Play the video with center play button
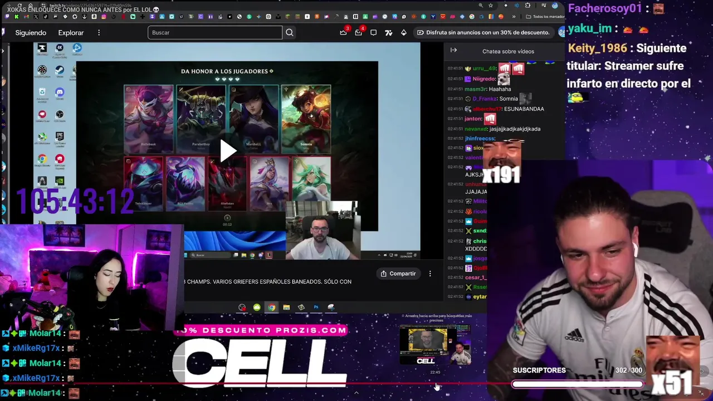The image size is (713, 401). 227,151
